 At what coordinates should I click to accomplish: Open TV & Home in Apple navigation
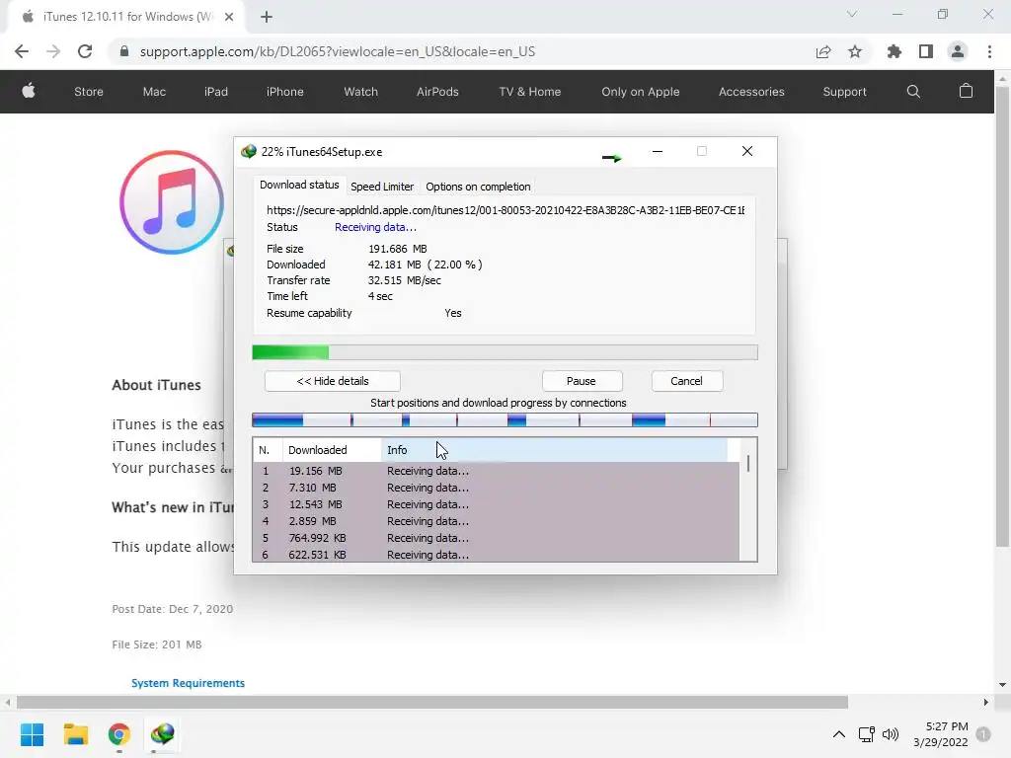point(529,92)
